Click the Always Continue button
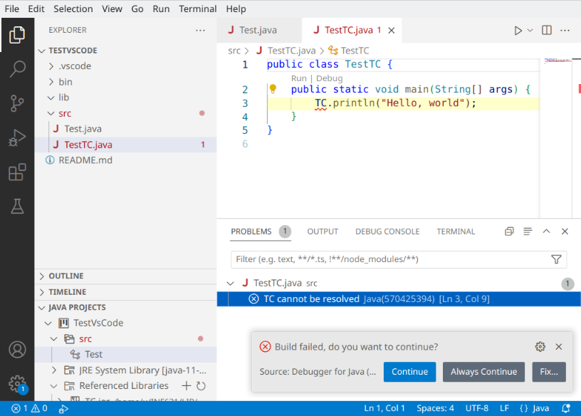The width and height of the screenshot is (581, 416). tap(483, 372)
